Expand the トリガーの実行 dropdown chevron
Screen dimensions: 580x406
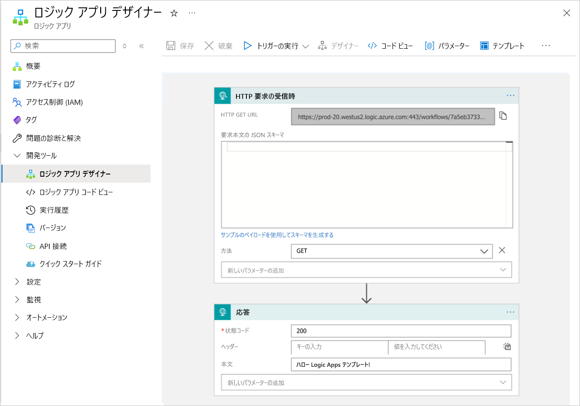(306, 46)
